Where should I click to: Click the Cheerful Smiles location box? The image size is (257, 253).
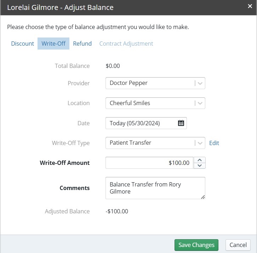point(155,103)
